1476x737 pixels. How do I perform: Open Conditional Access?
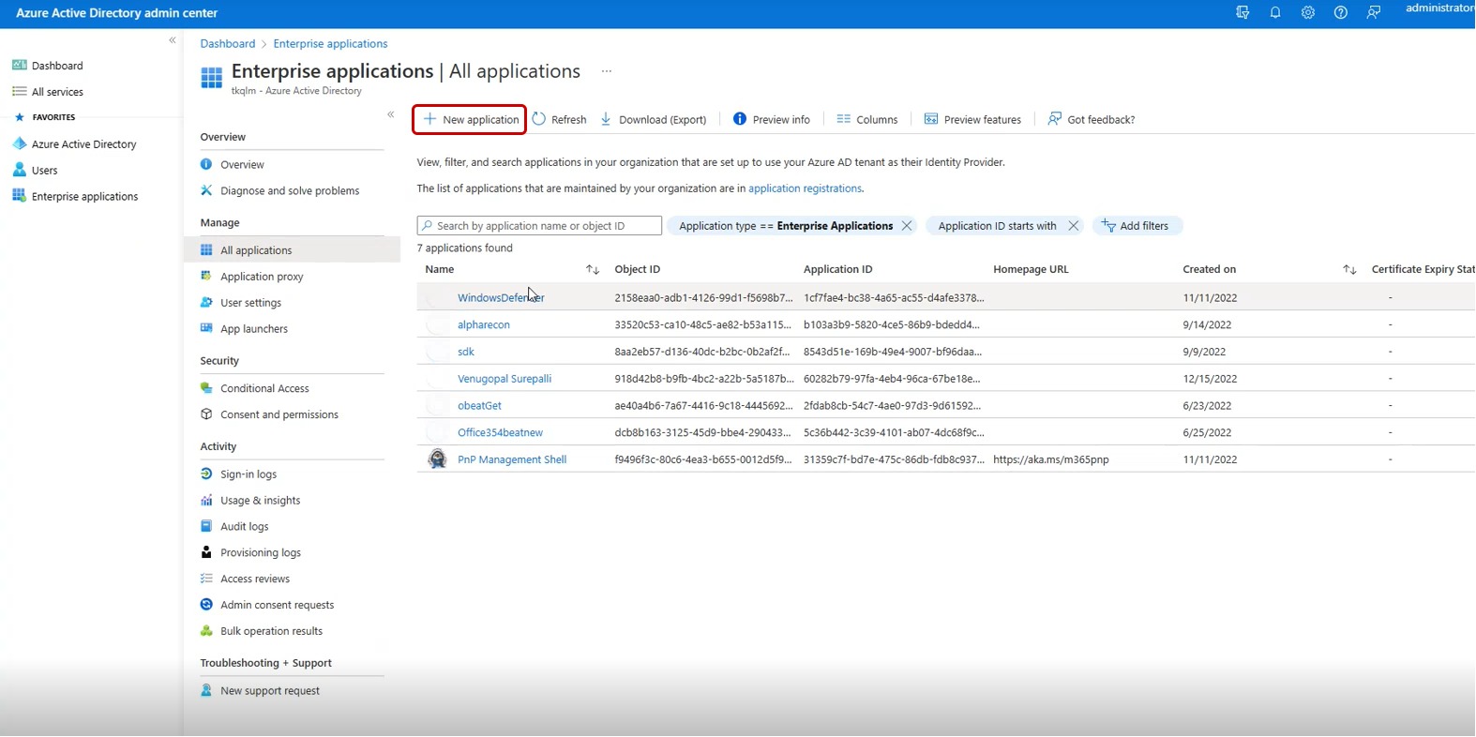coord(264,389)
